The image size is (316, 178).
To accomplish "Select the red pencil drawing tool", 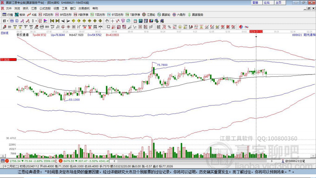I will click(4, 27).
